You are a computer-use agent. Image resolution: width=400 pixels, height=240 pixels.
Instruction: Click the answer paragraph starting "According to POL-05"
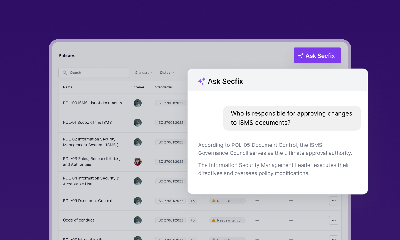click(275, 149)
